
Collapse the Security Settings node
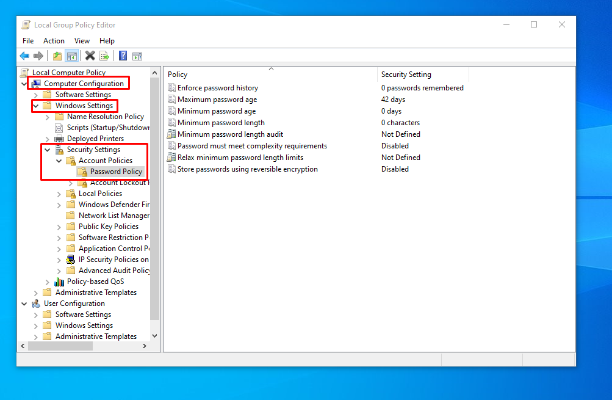[48, 150]
